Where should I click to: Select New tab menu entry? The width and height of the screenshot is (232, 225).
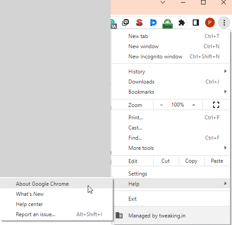[170, 36]
